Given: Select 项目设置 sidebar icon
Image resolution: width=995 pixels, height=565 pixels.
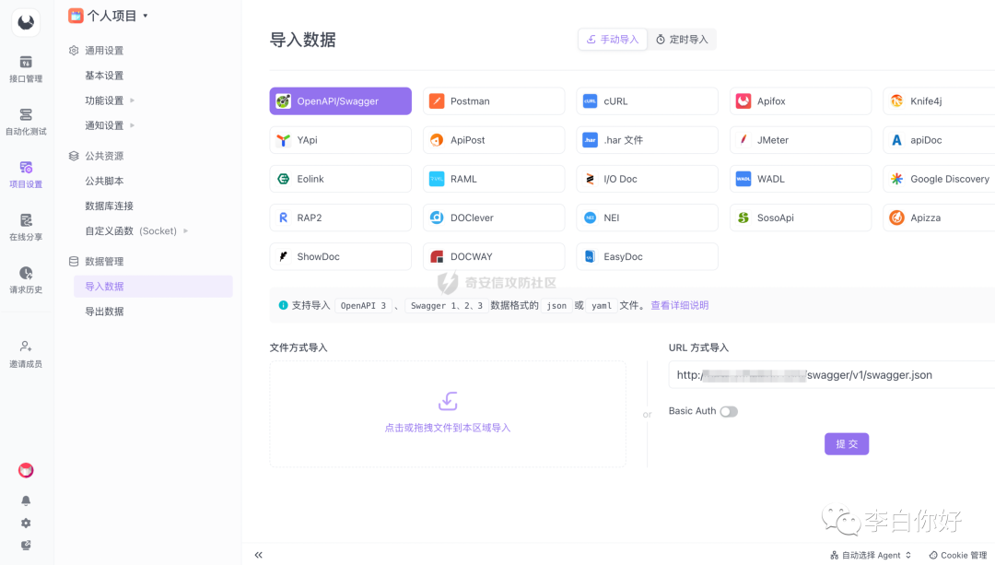Looking at the screenshot, I should click(26, 174).
